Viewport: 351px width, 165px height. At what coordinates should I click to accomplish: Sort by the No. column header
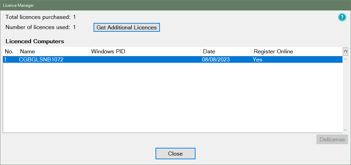click(x=10, y=52)
